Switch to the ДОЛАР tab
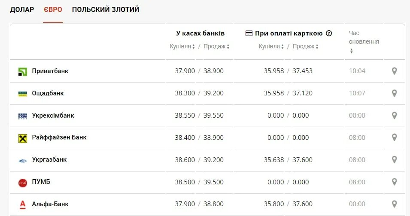 (x=22, y=10)
